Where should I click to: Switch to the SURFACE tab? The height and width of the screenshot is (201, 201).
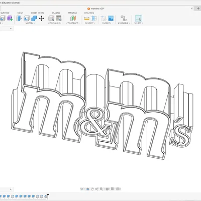[5, 13]
